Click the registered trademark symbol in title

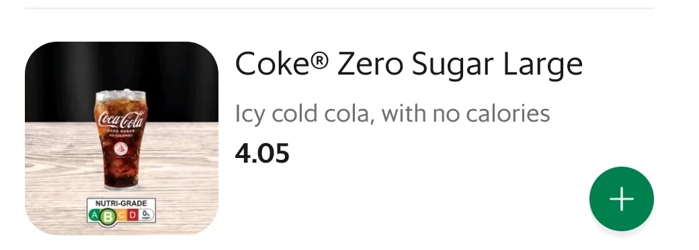[319, 60]
